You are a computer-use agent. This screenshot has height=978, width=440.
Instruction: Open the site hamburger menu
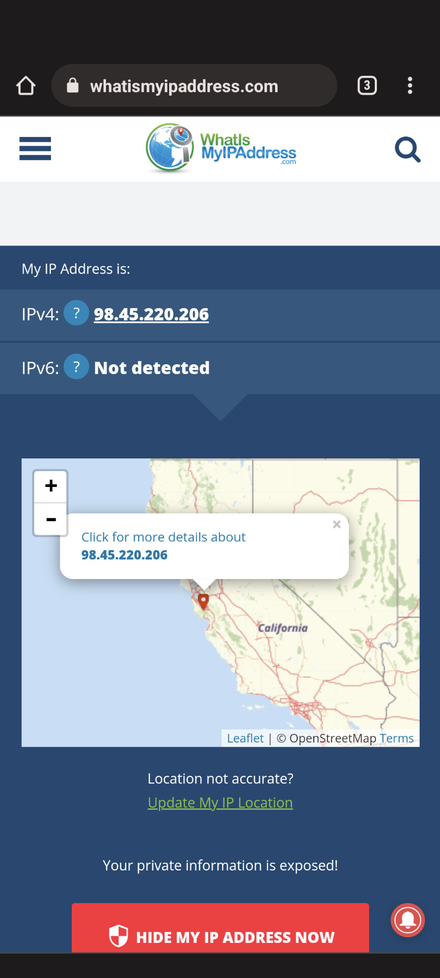tap(35, 148)
